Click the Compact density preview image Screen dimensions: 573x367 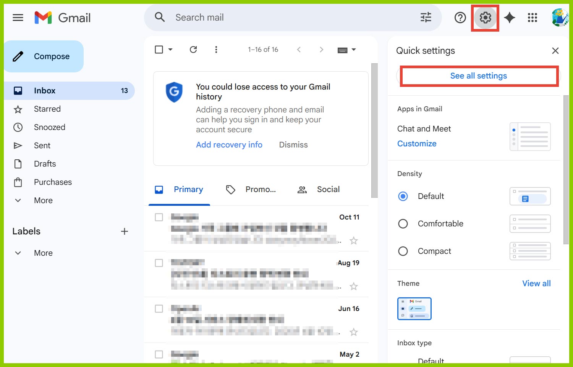(x=530, y=251)
